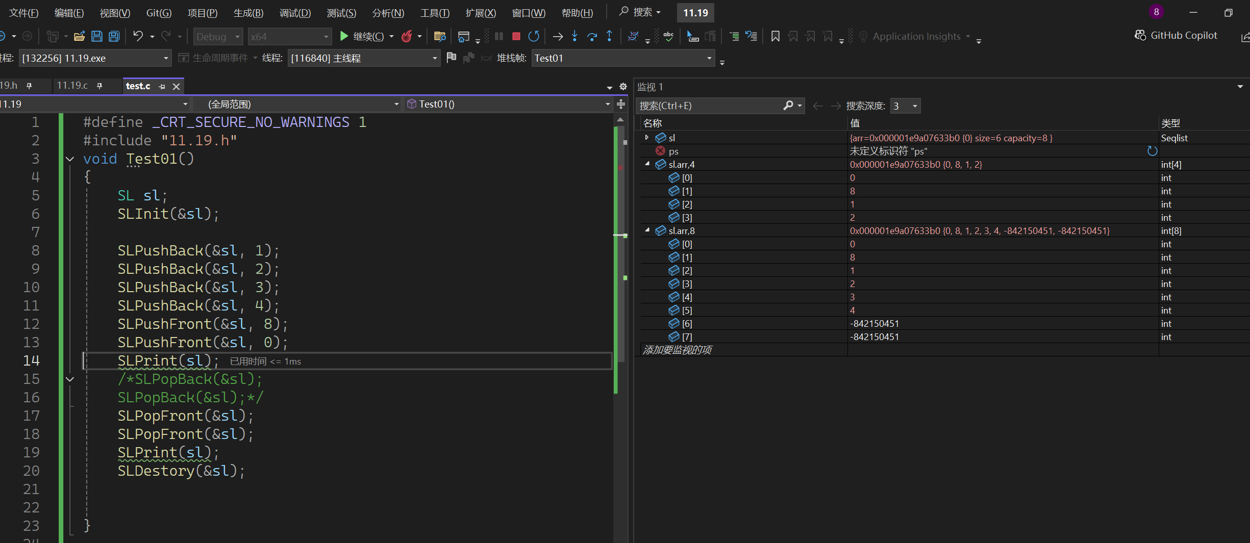Step into the current line
Screen dimensions: 1250x543
pos(575,36)
